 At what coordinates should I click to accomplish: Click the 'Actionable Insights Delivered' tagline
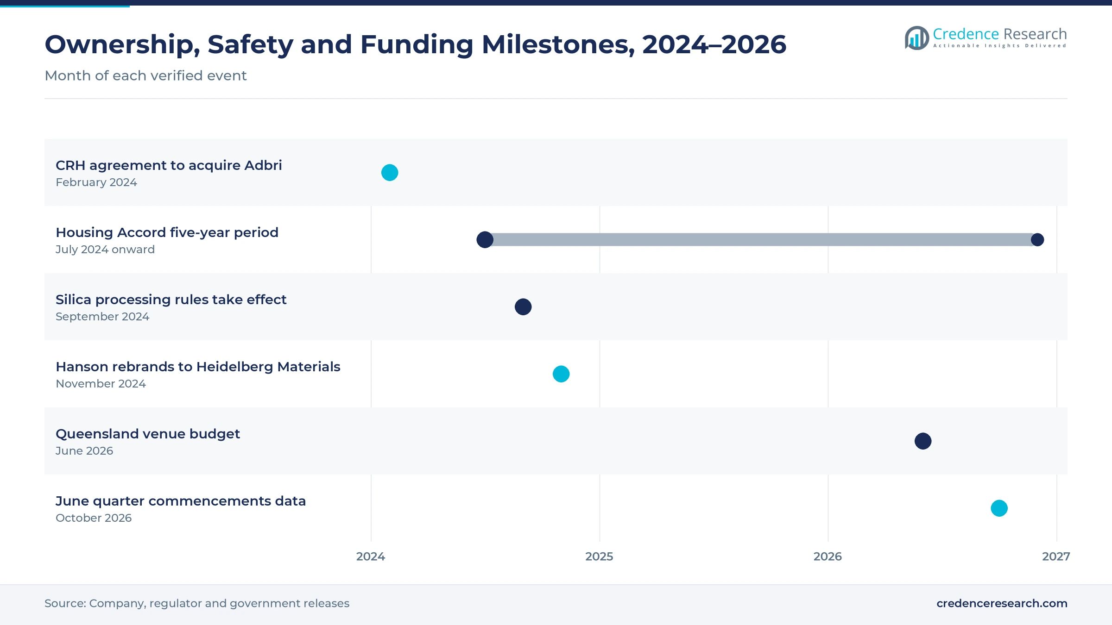pyautogui.click(x=999, y=46)
